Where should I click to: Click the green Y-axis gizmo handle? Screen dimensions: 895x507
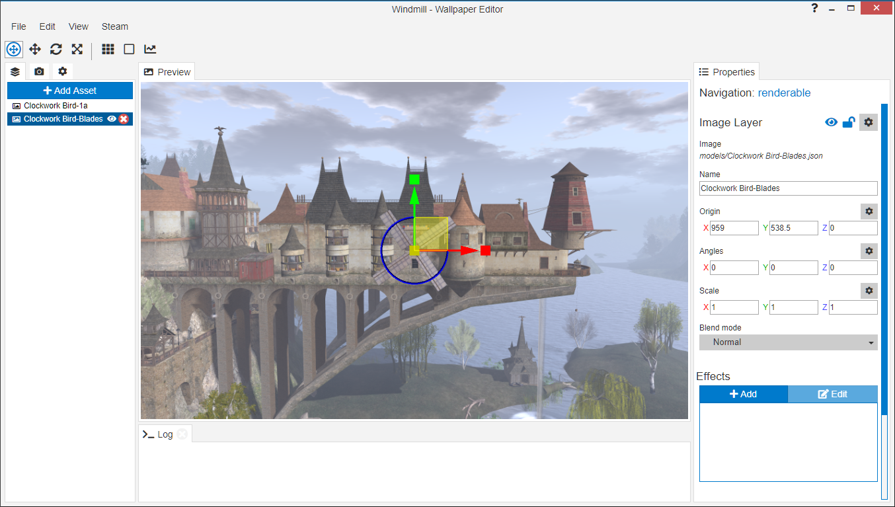tap(414, 179)
